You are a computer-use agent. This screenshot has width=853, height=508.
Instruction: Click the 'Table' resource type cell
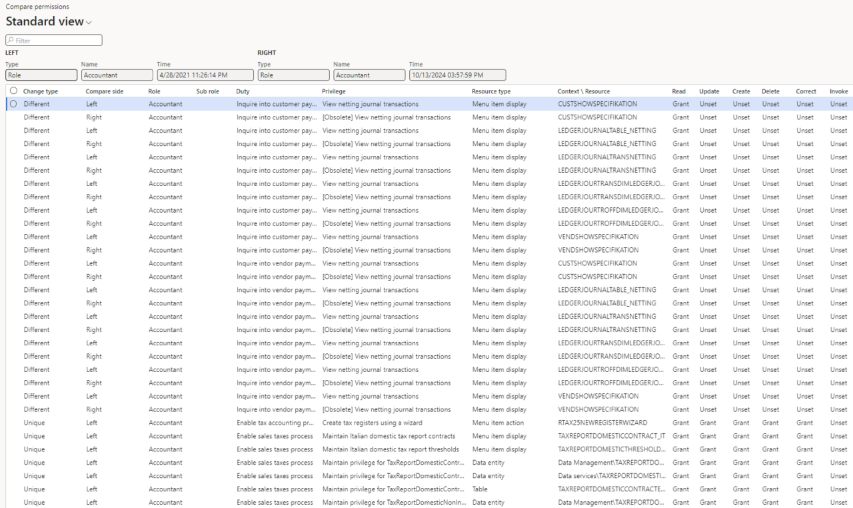coord(479,489)
